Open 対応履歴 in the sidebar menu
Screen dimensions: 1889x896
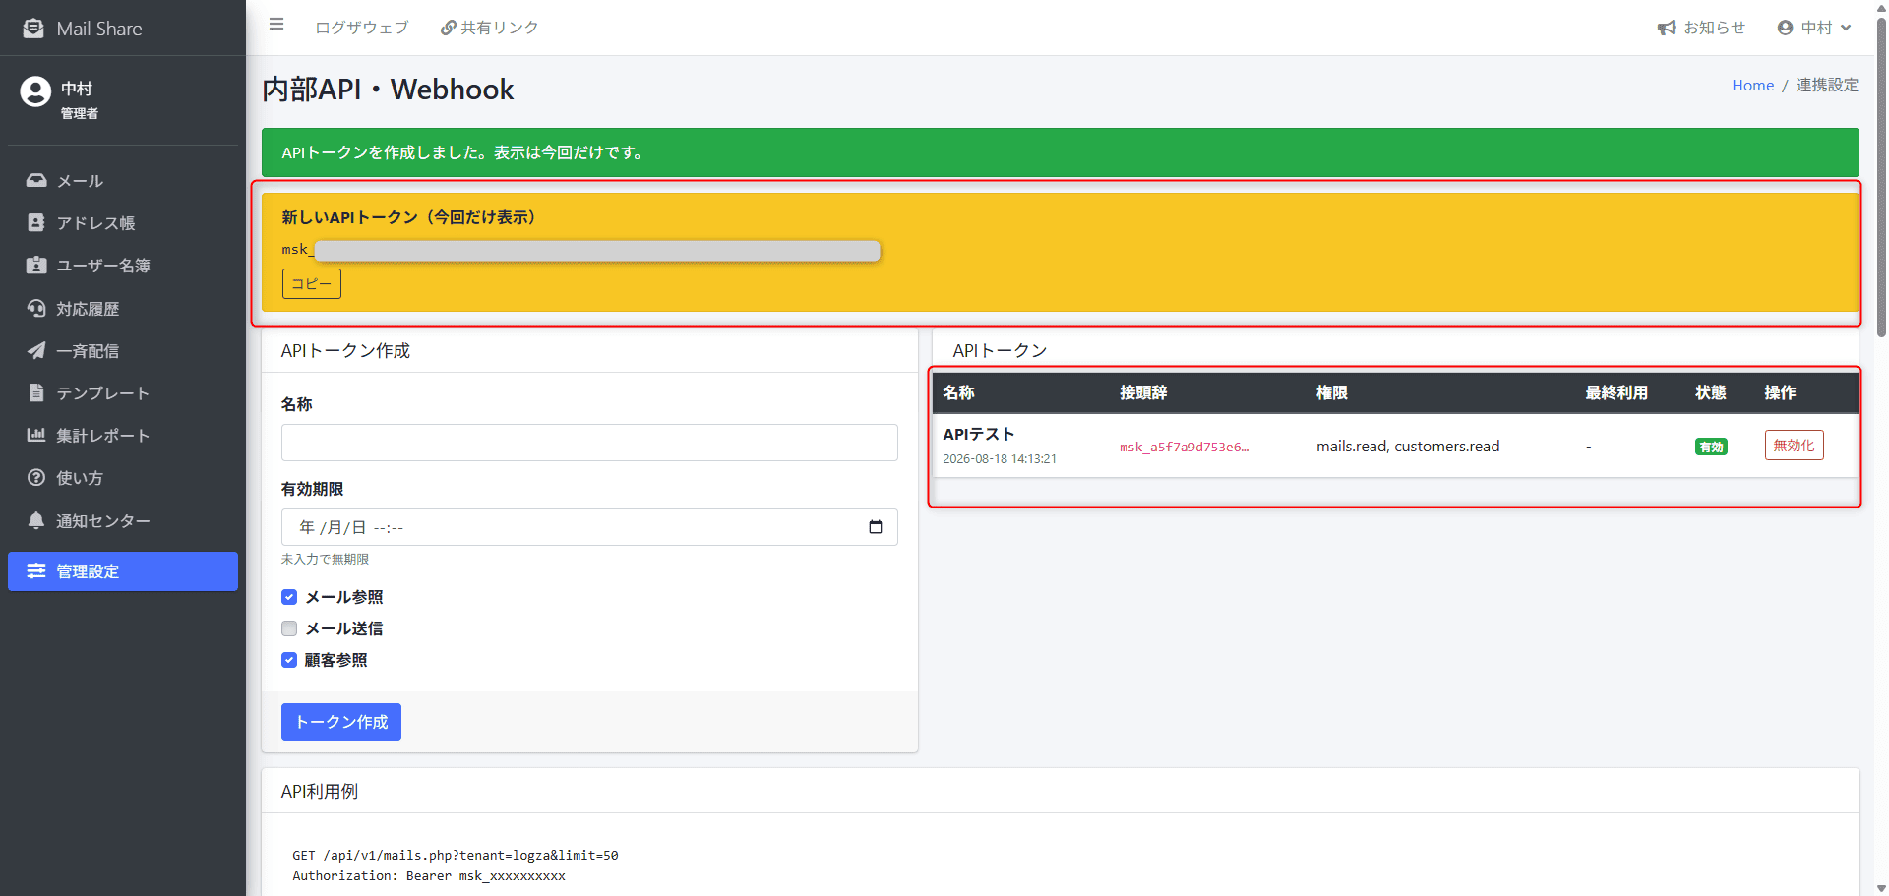click(123, 308)
